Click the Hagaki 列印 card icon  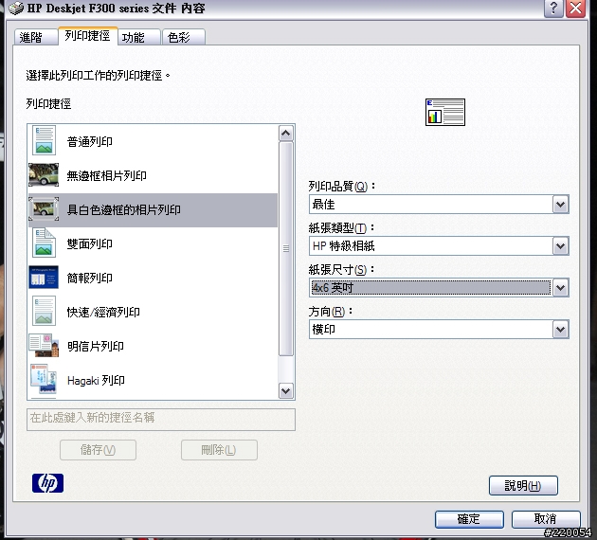pos(44,379)
